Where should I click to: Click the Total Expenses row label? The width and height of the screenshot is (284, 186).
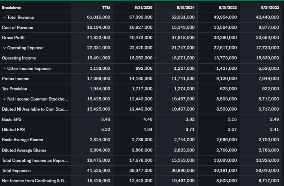click(16, 171)
